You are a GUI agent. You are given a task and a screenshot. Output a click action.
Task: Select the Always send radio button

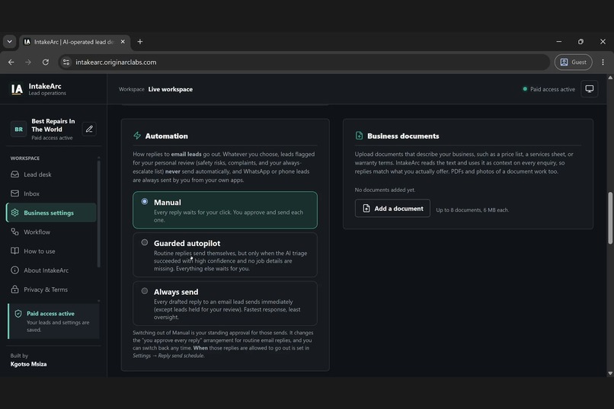click(x=145, y=291)
